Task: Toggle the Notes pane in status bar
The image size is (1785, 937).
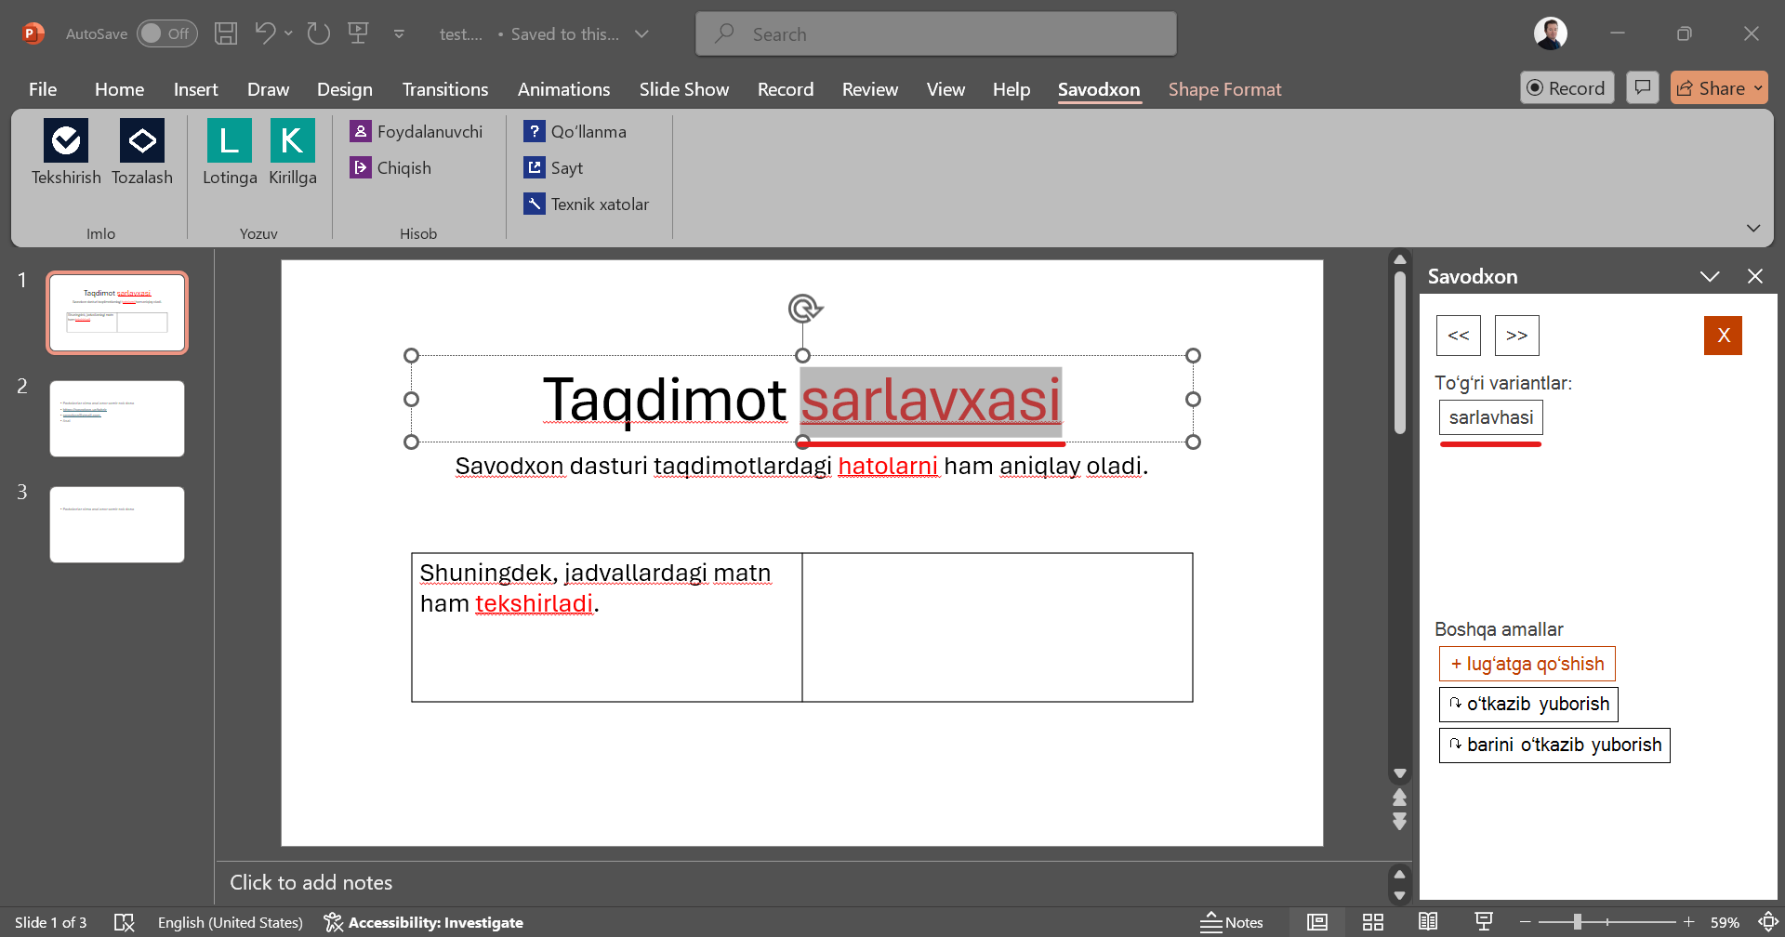Action: coord(1232,922)
